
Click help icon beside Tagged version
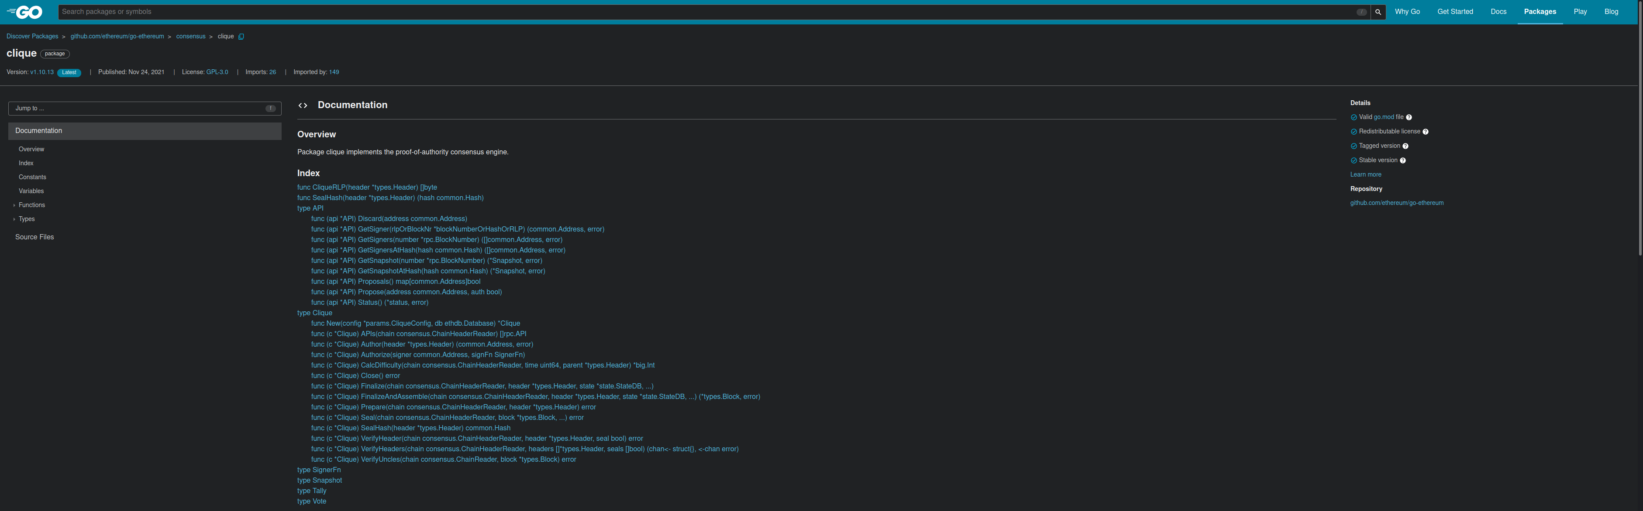(1406, 146)
